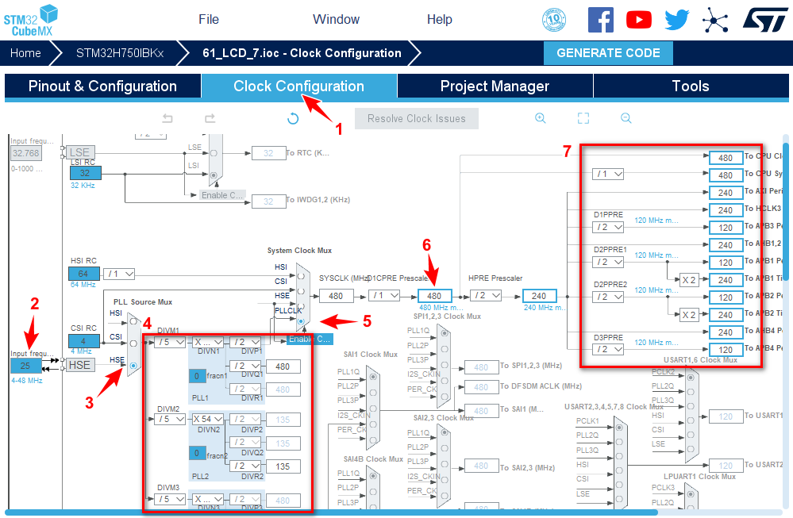Open the D1CPRE Prescaler dropdown
The height and width of the screenshot is (518, 793).
[386, 296]
